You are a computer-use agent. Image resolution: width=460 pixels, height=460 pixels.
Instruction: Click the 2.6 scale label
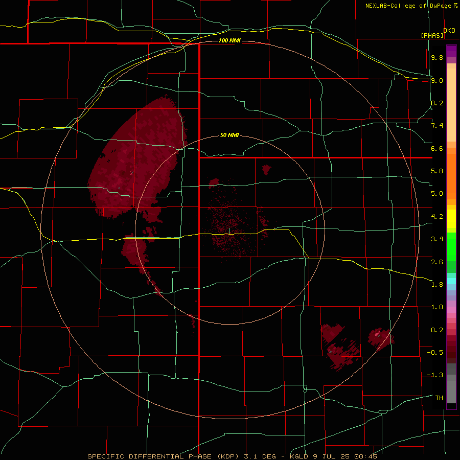click(437, 262)
